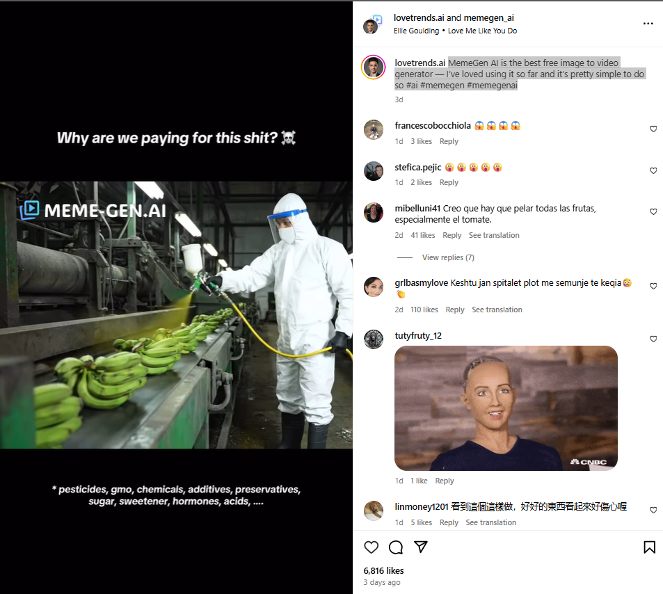The image size is (663, 594).
Task: Open memegen_ai profile from header
Action: coord(489,18)
